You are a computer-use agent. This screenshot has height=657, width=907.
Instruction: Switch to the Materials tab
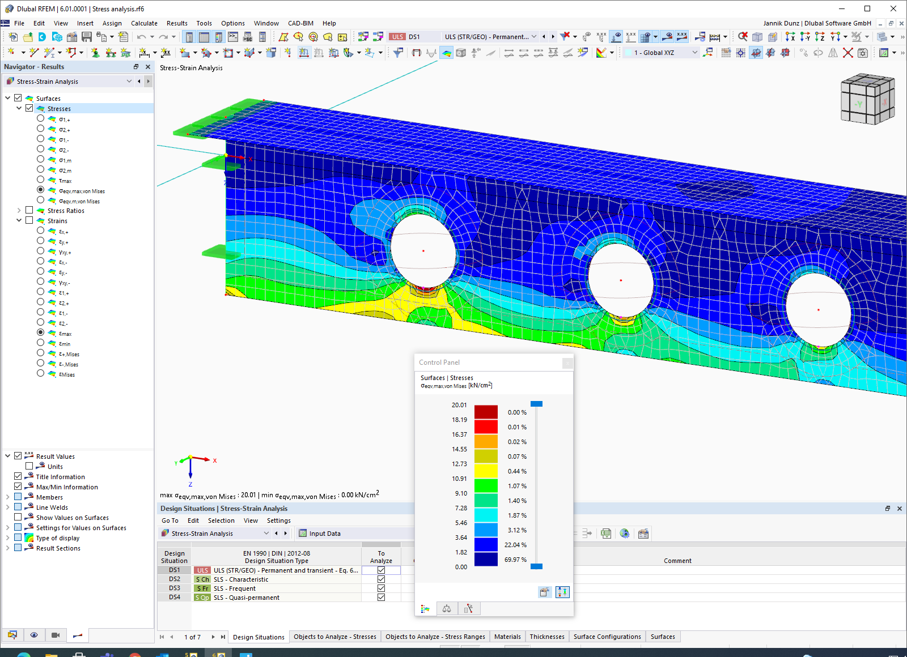tap(507, 637)
